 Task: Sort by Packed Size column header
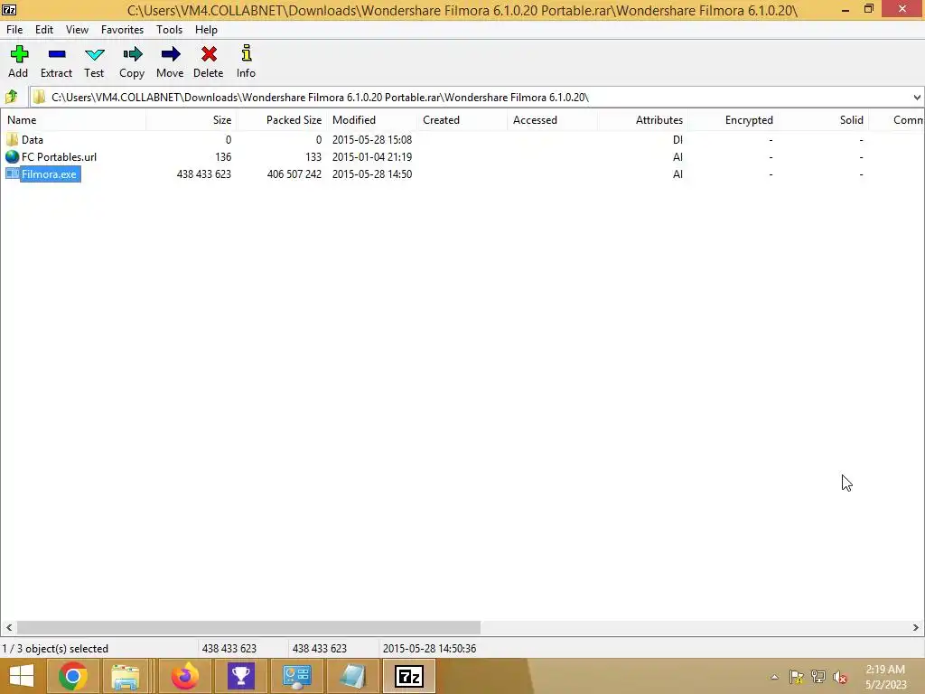pyautogui.click(x=282, y=120)
